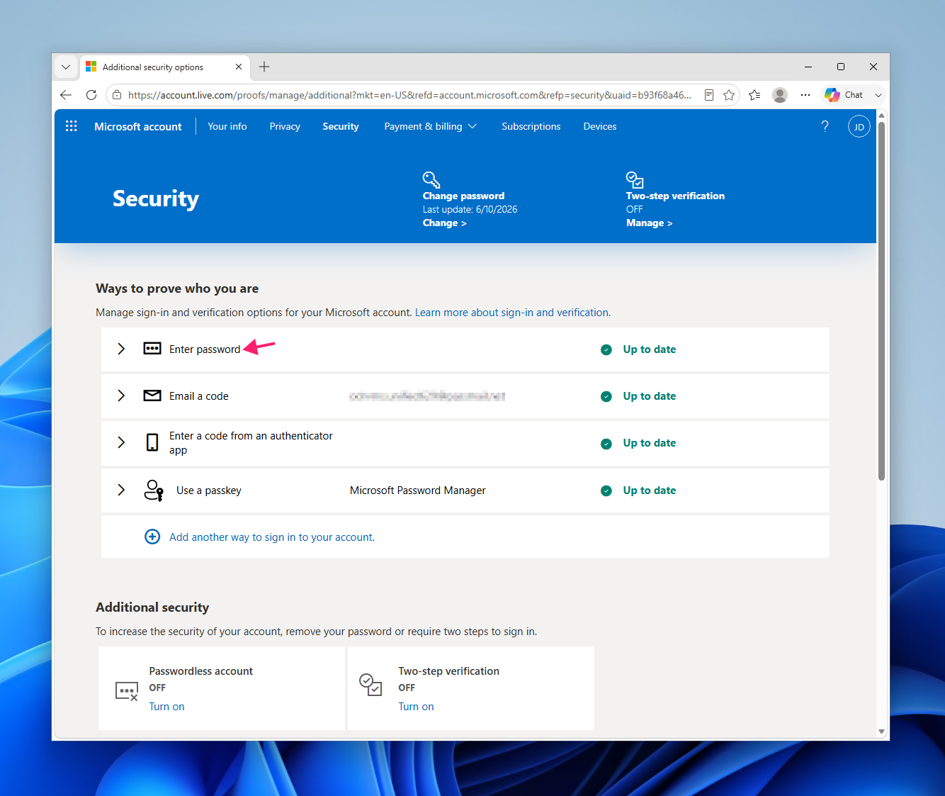
Task: Click the page vertical scrollbar thumb
Action: (881, 301)
